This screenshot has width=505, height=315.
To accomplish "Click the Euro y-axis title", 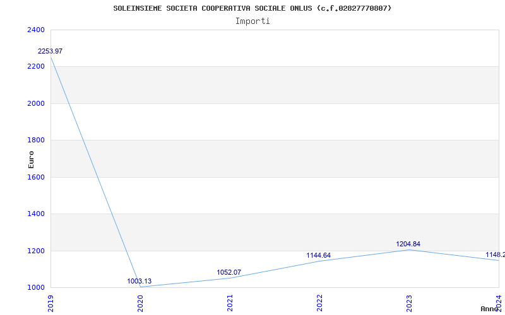I will (31, 160).
